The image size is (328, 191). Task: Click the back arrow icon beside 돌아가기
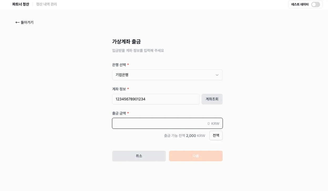(17, 22)
